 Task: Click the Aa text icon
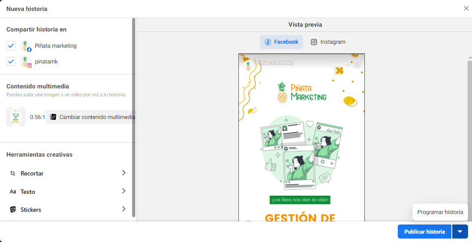(x=13, y=192)
